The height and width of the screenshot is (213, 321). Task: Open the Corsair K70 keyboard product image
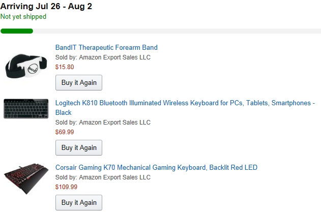pos(26,179)
